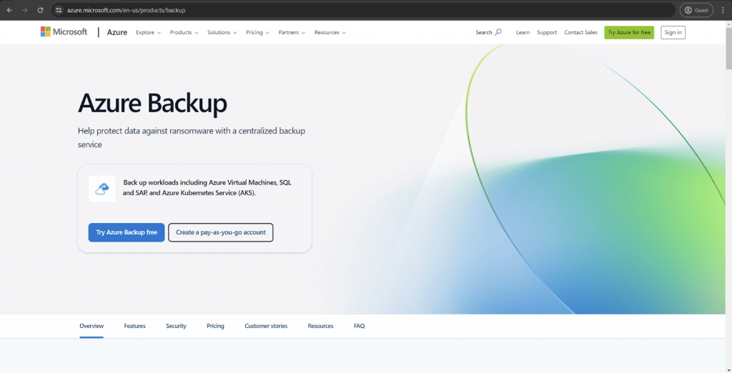This screenshot has width=732, height=373.
Task: Click the Azure Backup cloud icon
Action: (x=102, y=189)
